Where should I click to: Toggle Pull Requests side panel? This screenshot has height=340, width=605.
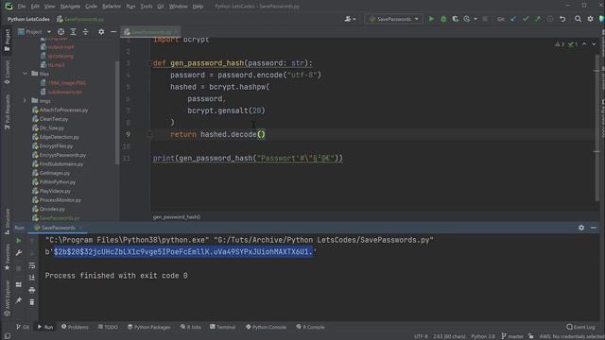pos(8,112)
